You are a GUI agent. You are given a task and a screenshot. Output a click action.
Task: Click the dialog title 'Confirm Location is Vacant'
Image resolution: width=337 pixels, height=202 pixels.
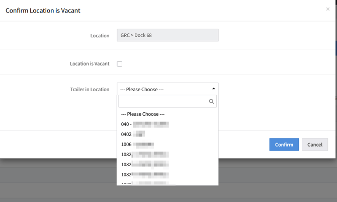(43, 10)
